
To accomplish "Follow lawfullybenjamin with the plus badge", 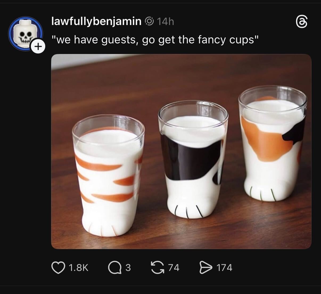I will [x=38, y=47].
